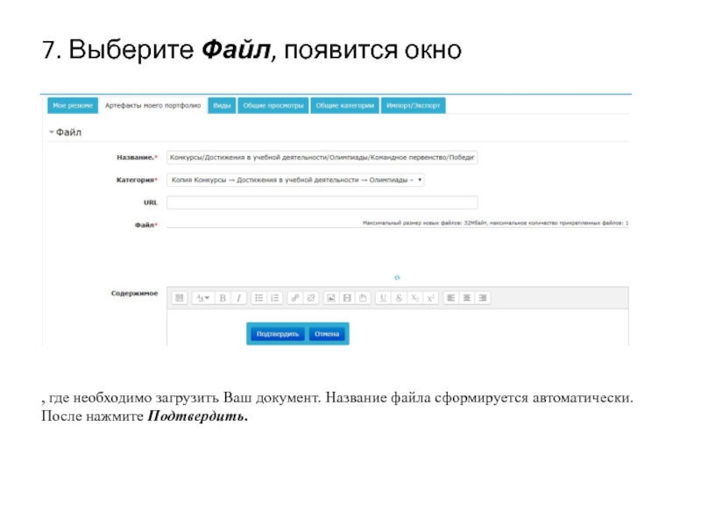The width and height of the screenshot is (701, 526).
Task: Click into the URL input field
Action: click(x=322, y=203)
